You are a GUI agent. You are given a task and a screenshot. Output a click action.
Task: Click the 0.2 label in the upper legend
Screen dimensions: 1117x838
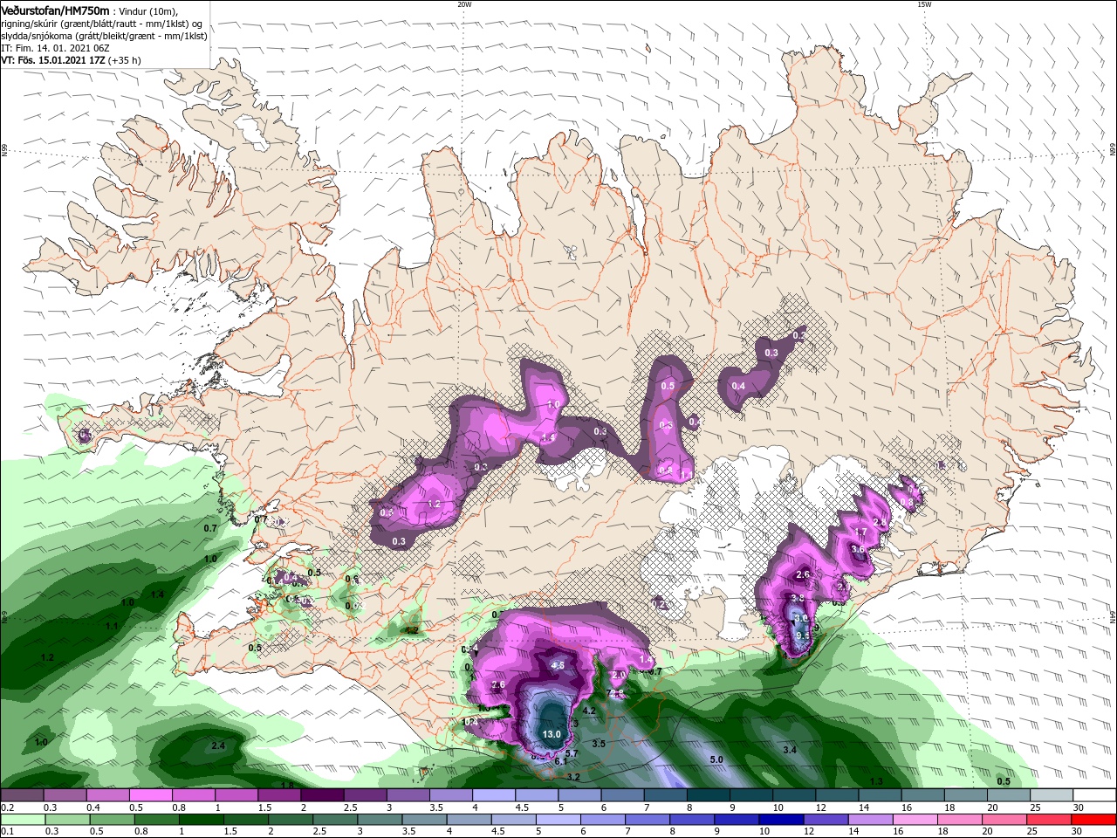tap(8, 807)
